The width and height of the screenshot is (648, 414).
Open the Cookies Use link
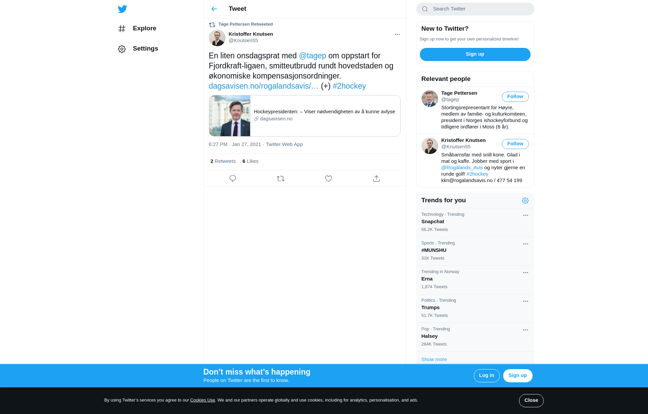click(202, 400)
